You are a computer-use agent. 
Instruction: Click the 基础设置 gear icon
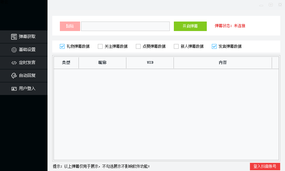tap(14, 50)
